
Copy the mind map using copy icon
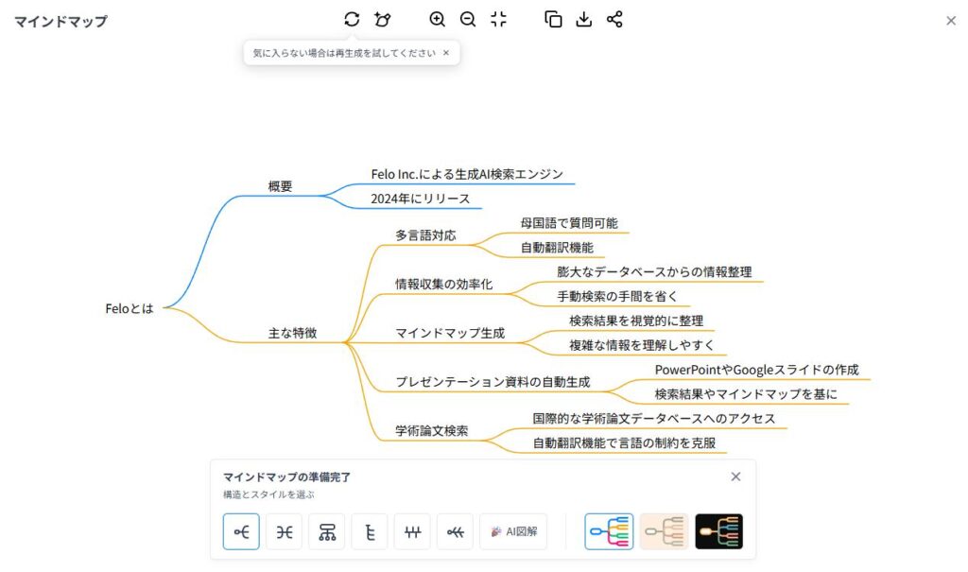(x=553, y=19)
